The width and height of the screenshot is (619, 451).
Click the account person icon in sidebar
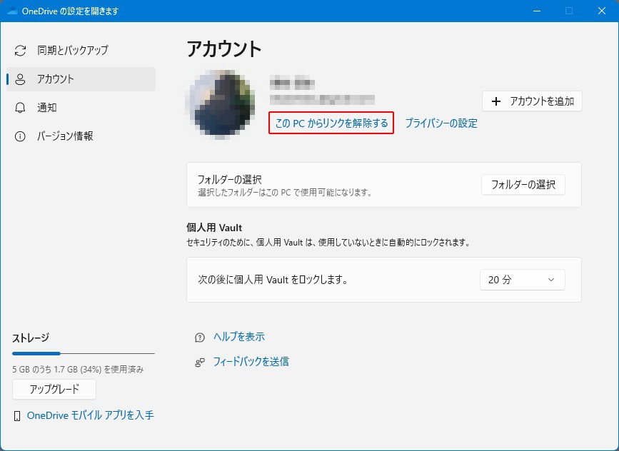pos(20,79)
